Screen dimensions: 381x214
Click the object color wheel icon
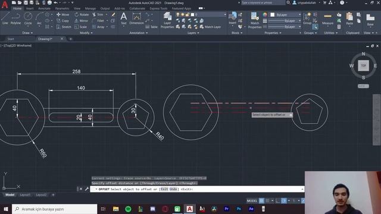tap(265, 15)
